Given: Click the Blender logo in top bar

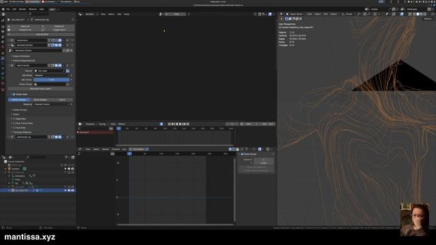Looking at the screenshot, I should 3,9.
